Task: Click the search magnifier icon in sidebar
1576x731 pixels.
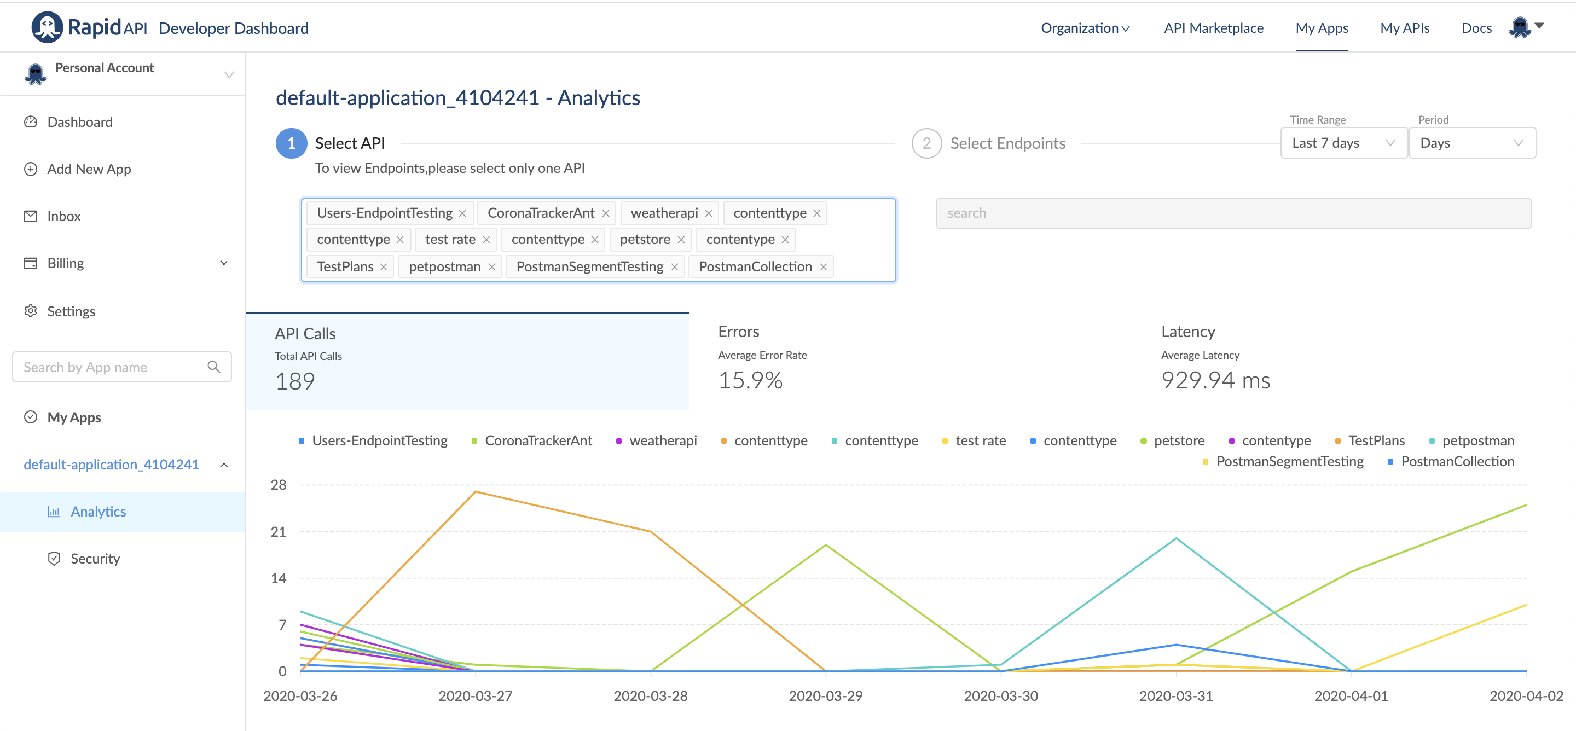Action: coord(213,367)
